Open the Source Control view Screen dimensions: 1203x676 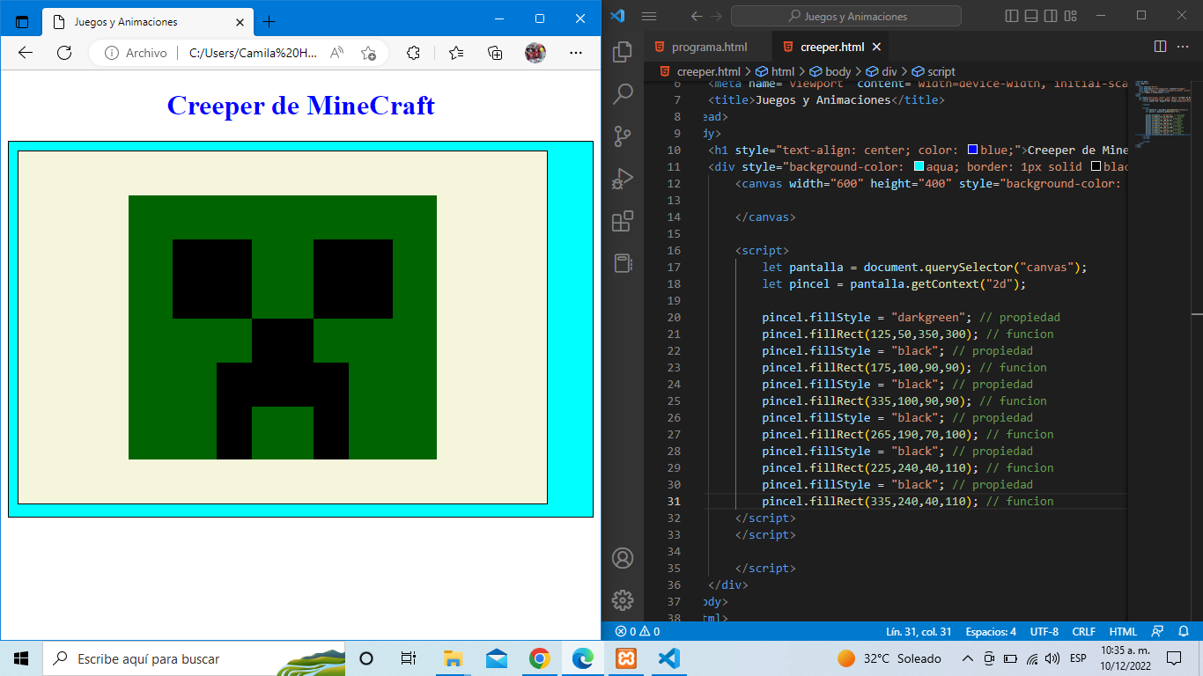click(623, 136)
